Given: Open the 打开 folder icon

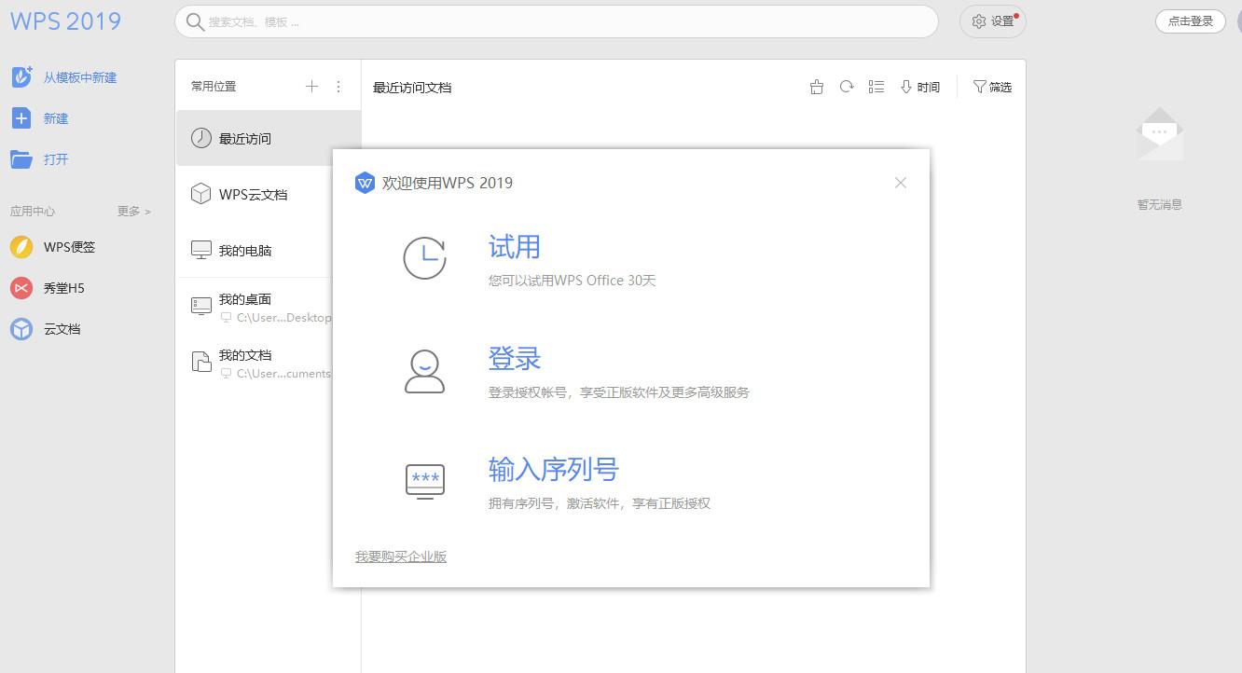Looking at the screenshot, I should coord(21,159).
